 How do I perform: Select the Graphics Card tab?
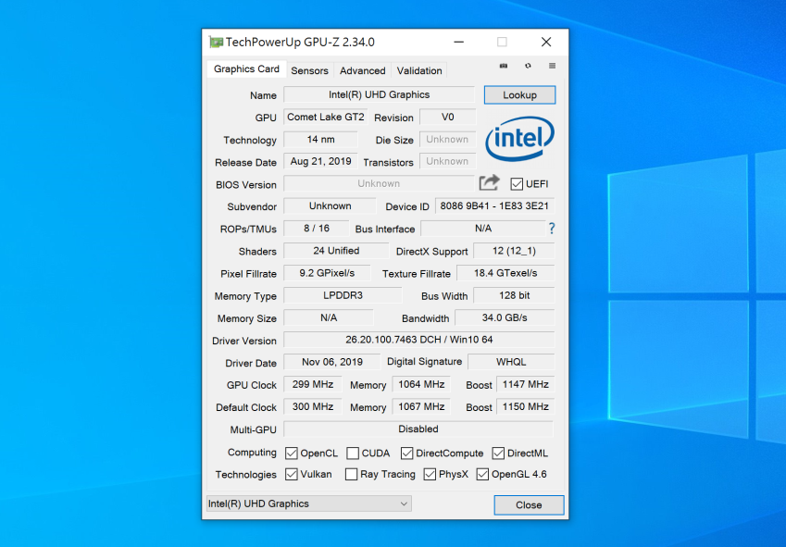point(246,69)
